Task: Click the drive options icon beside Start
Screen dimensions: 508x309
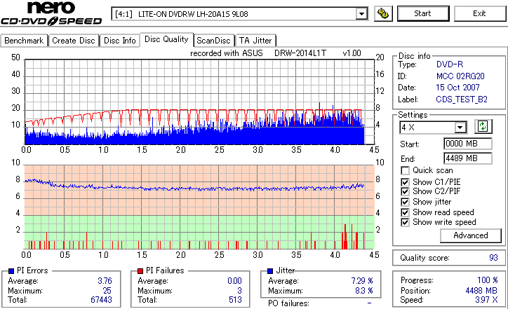Action: (x=383, y=13)
